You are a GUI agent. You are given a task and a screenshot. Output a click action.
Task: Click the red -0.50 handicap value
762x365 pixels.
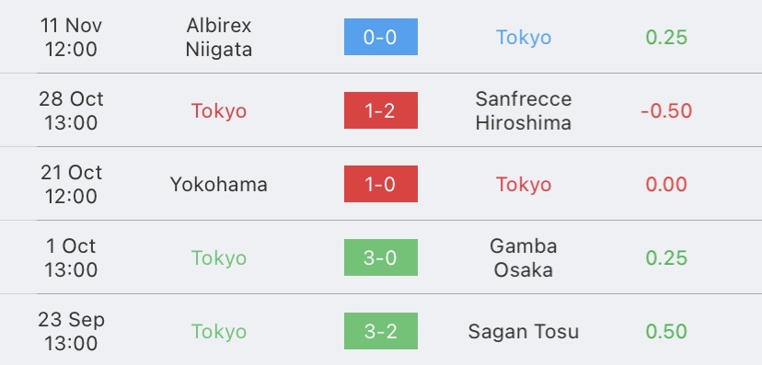(x=666, y=111)
